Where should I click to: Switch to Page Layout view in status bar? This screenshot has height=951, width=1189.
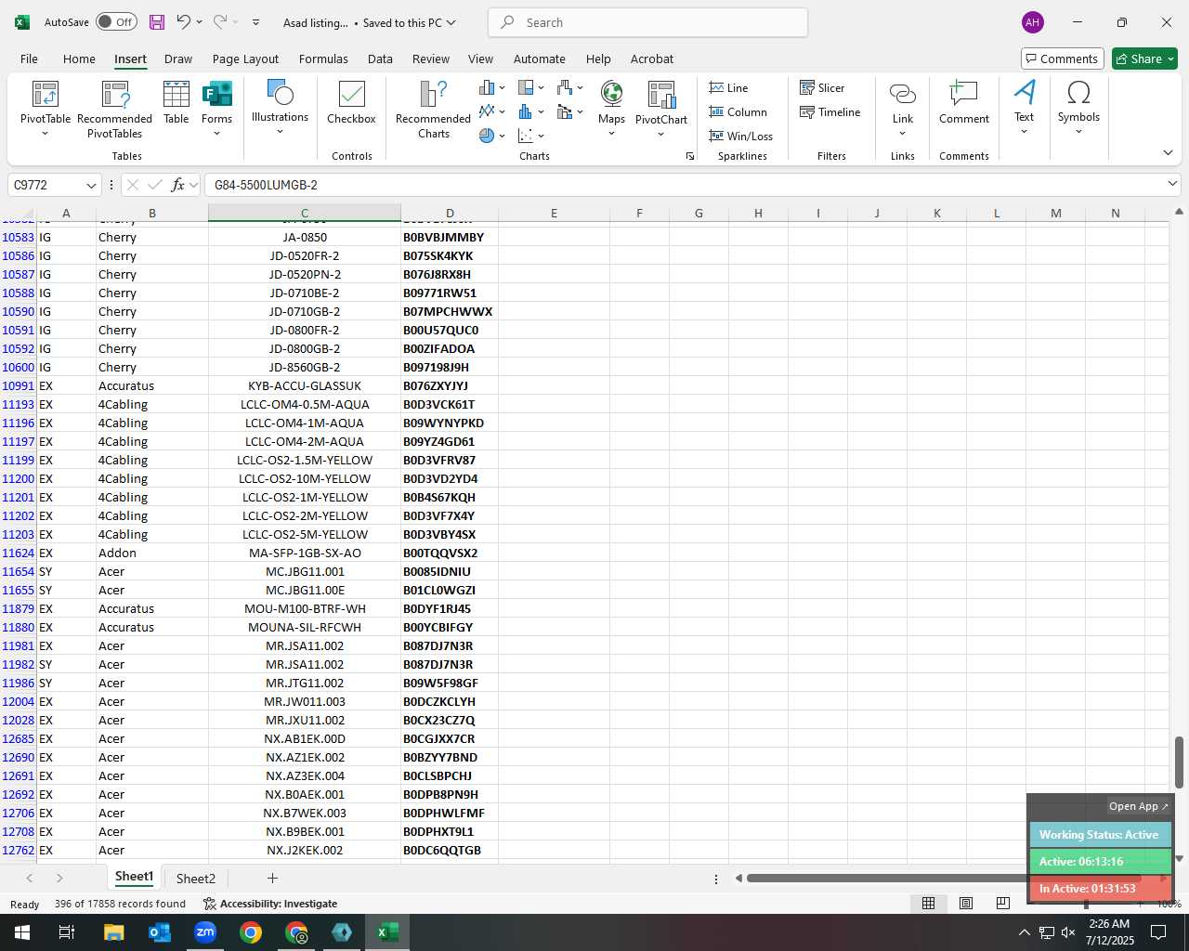coord(966,904)
